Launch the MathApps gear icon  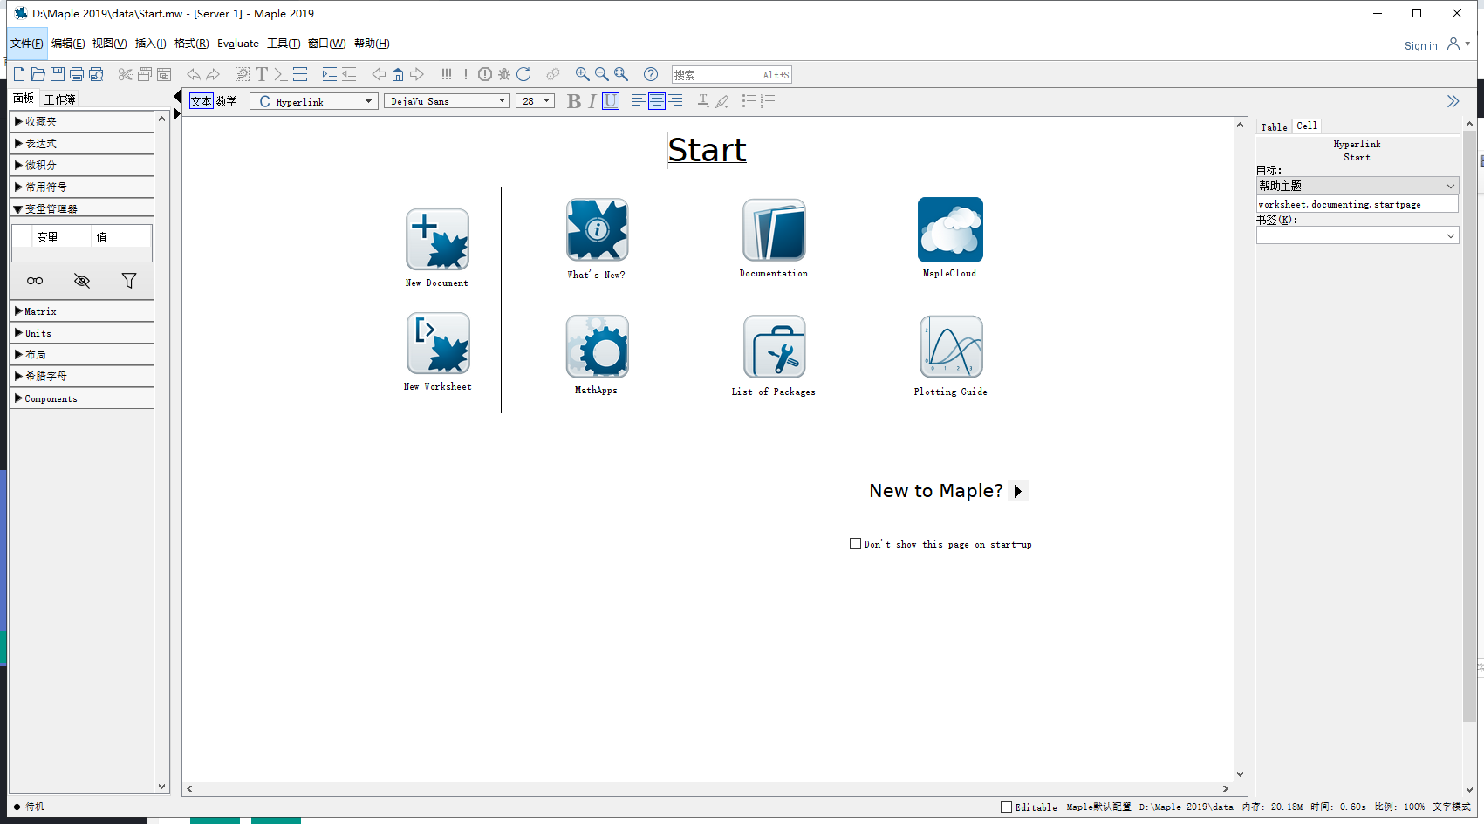597,346
